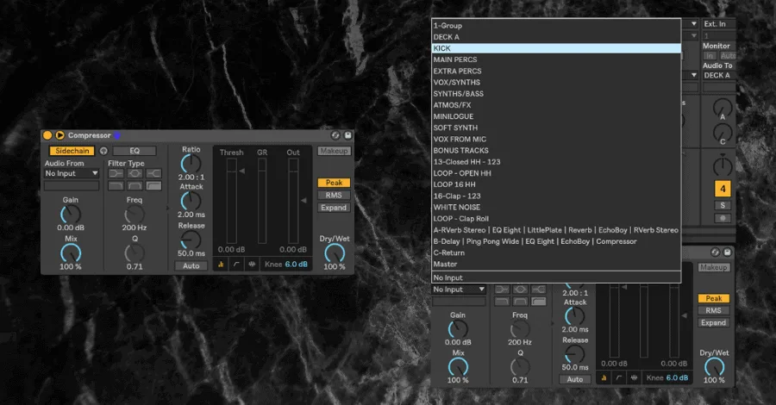The image size is (776, 405).
Task: Toggle Makeup gain in left Compressor
Action: click(x=334, y=151)
